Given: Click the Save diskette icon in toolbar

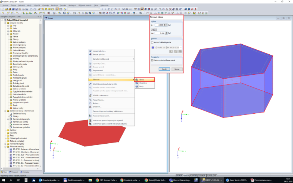Looking at the screenshot, I should (x=17, y=9).
